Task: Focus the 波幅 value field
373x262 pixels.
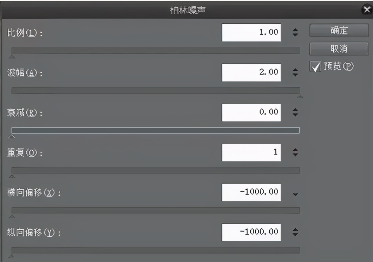Action: tap(251, 72)
